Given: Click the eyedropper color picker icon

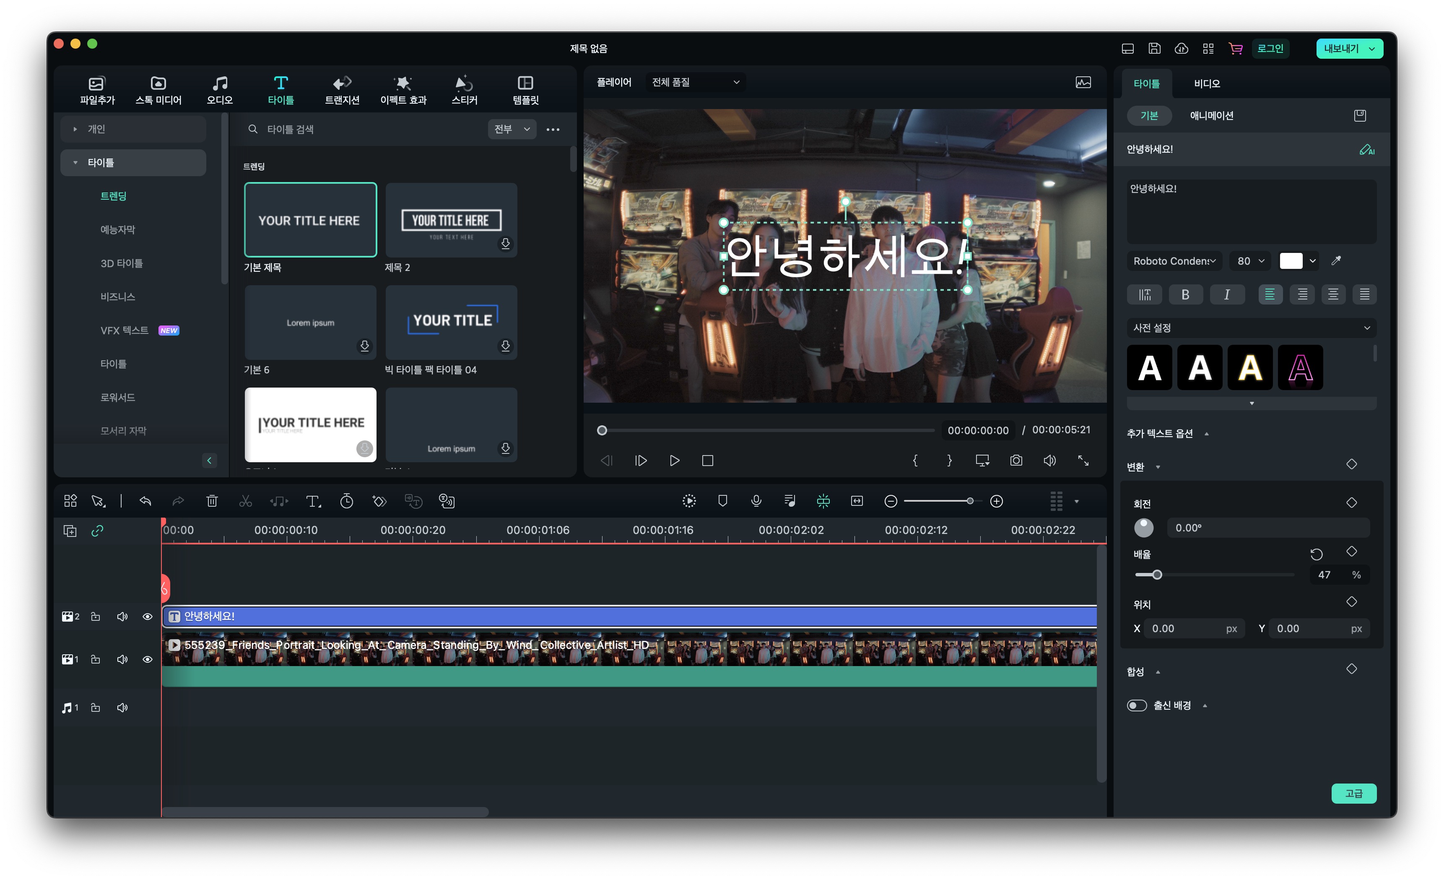Looking at the screenshot, I should point(1335,261).
